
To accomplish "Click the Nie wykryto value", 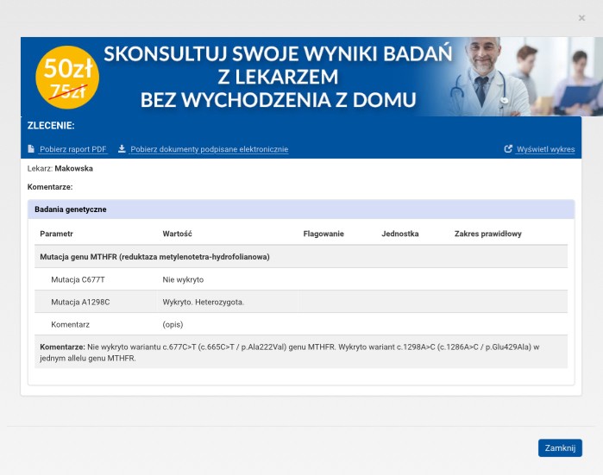I will (183, 279).
